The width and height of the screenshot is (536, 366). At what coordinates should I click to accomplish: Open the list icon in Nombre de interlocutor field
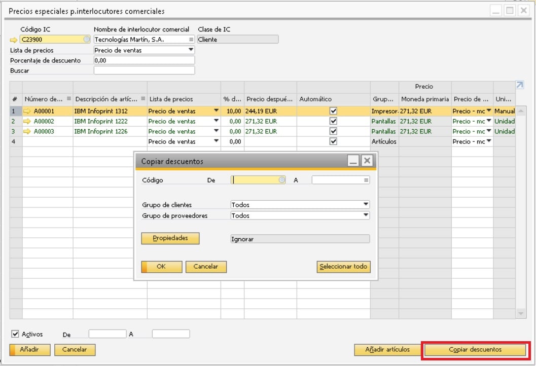pyautogui.click(x=191, y=40)
